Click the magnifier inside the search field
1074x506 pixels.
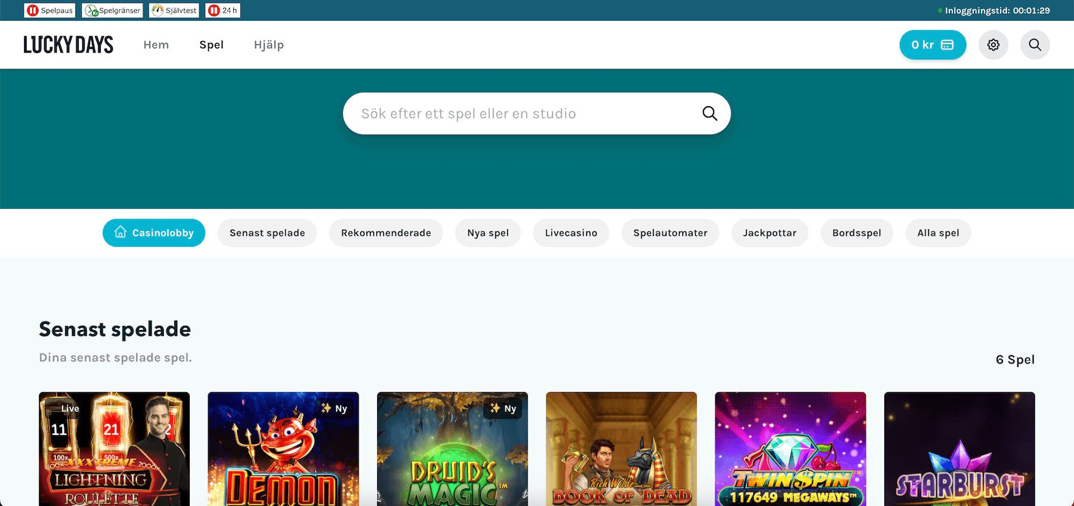click(x=709, y=113)
